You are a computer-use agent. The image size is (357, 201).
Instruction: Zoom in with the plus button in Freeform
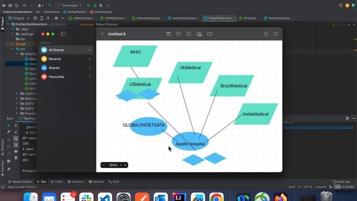[x=125, y=165]
